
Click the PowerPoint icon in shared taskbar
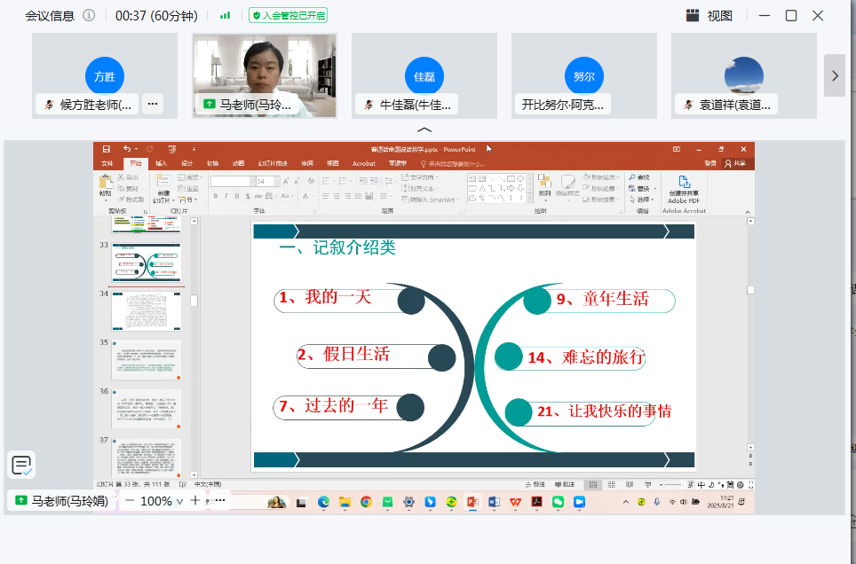tap(473, 502)
